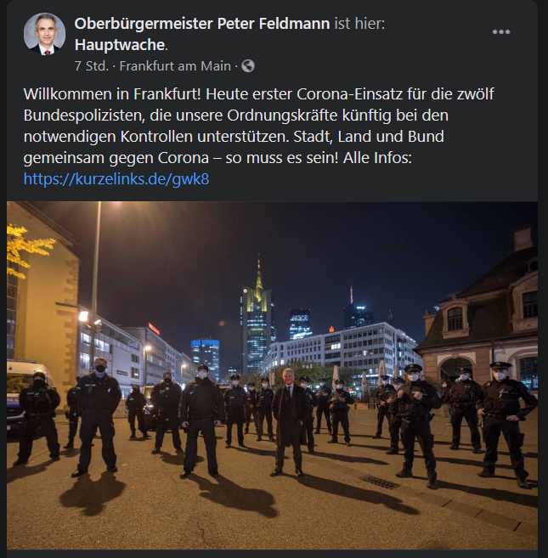Open the Hauptwache location link

[120, 45]
